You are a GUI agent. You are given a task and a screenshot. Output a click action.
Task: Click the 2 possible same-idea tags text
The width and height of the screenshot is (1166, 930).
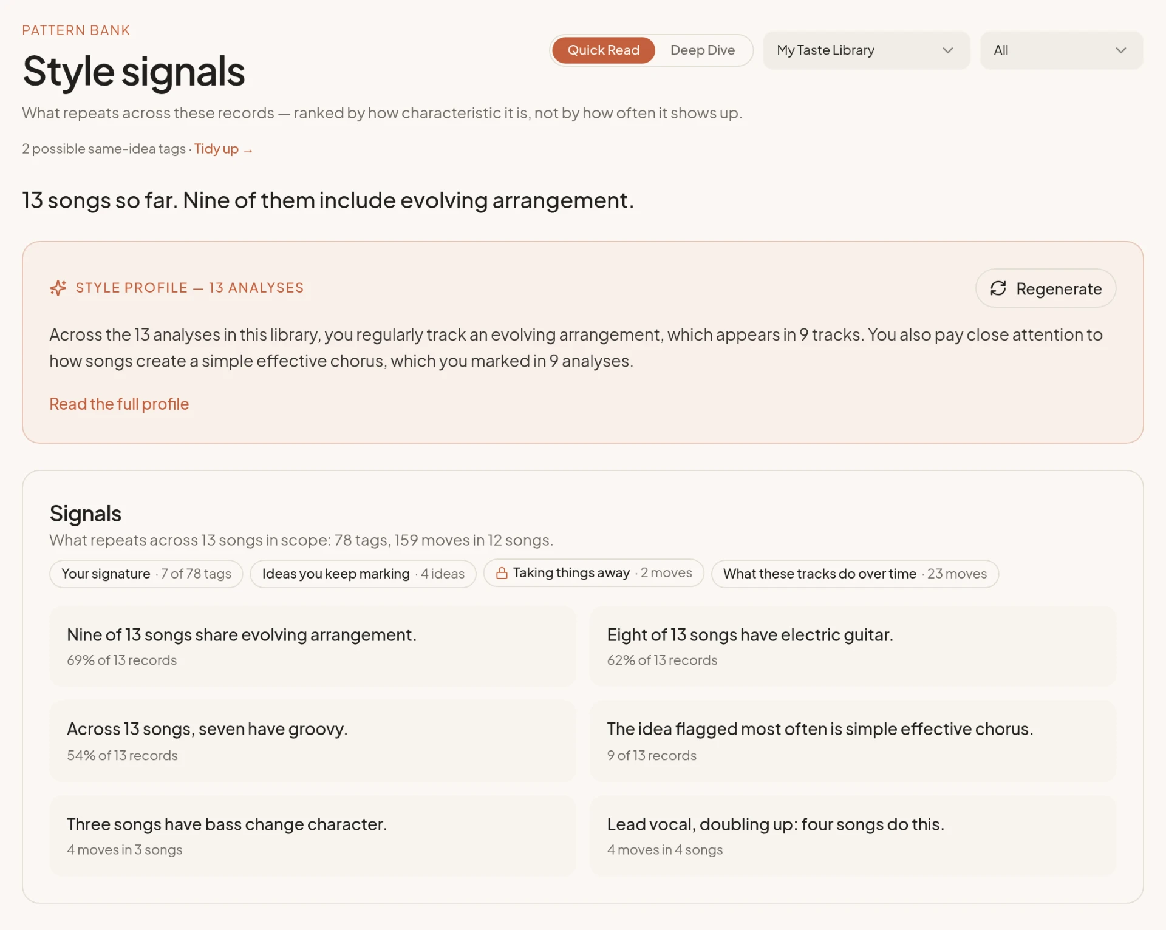[x=104, y=149]
